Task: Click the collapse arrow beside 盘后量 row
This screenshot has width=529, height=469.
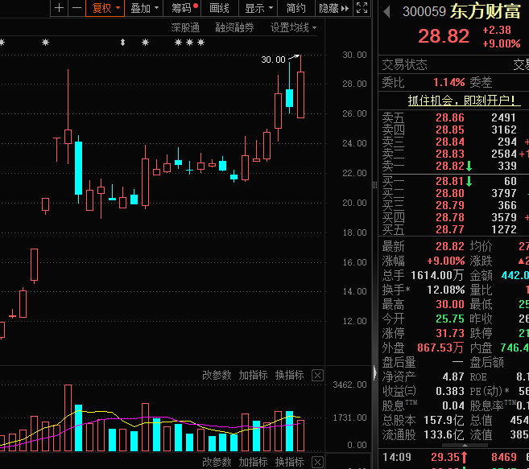Action: point(374,373)
